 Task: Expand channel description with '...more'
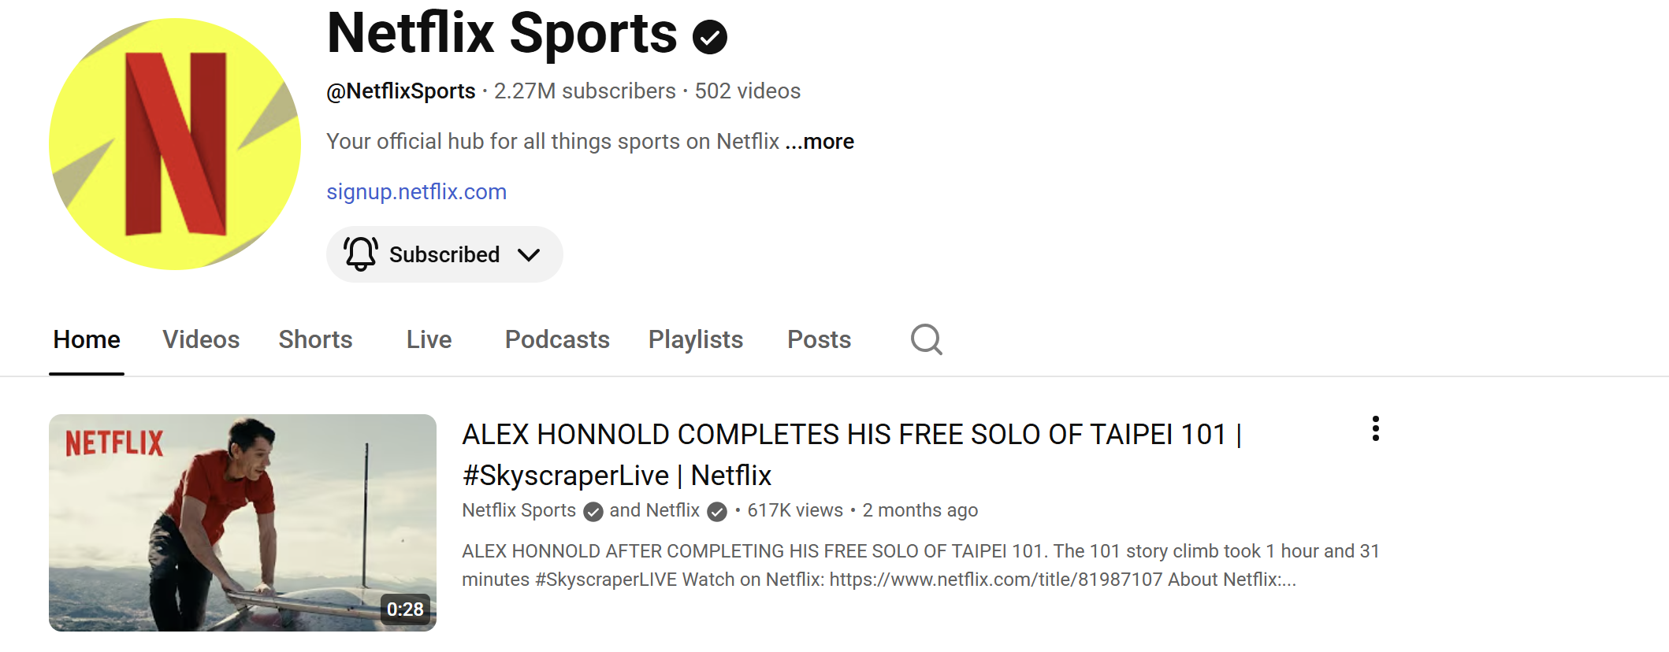click(x=820, y=142)
